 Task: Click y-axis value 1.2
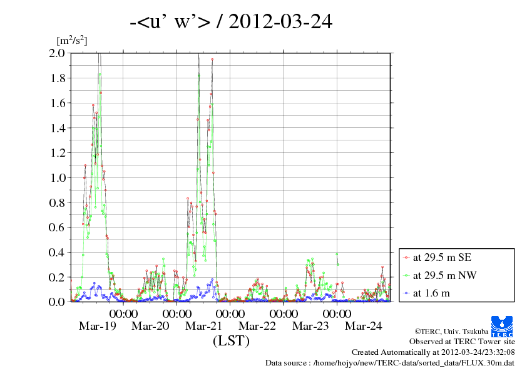point(57,153)
